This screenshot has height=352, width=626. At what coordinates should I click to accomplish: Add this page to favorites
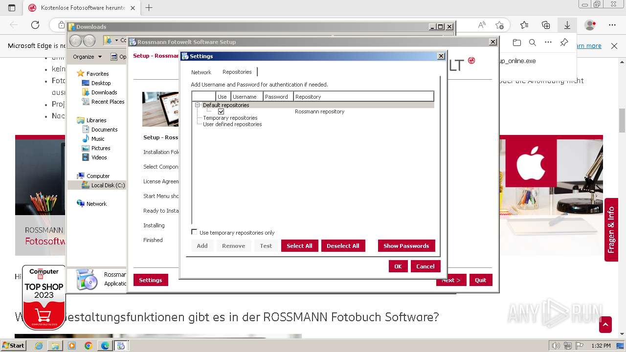tap(499, 25)
